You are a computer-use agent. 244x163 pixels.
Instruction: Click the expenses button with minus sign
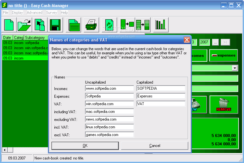(223, 56)
